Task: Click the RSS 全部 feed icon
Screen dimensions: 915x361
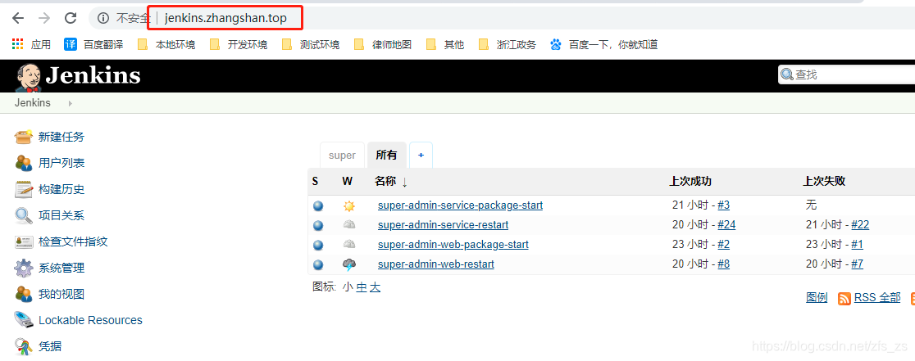Action: tap(844, 299)
